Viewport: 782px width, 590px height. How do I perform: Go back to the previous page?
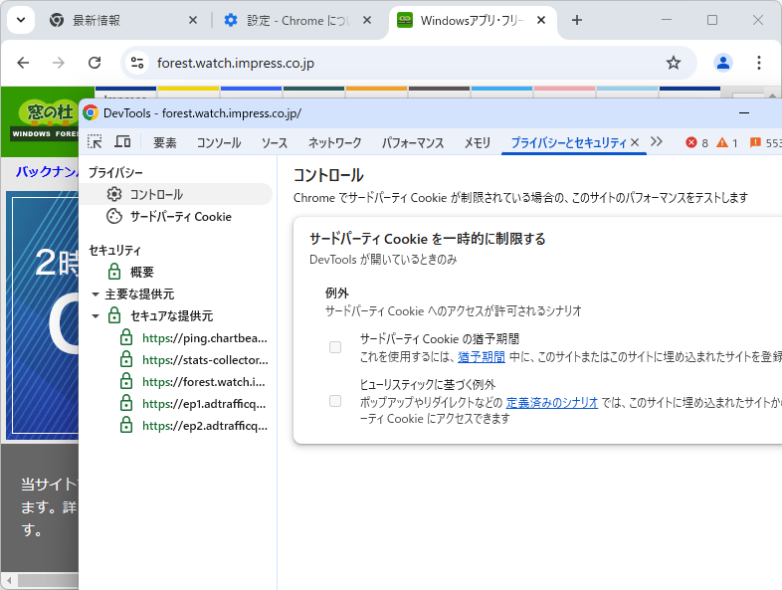(23, 63)
